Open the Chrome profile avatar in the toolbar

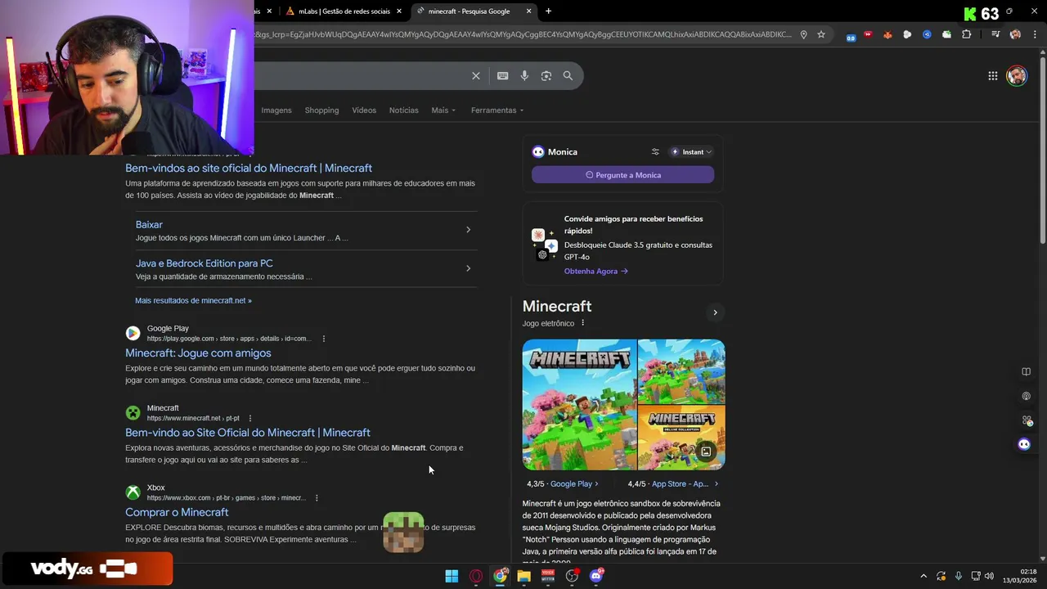(x=1015, y=34)
